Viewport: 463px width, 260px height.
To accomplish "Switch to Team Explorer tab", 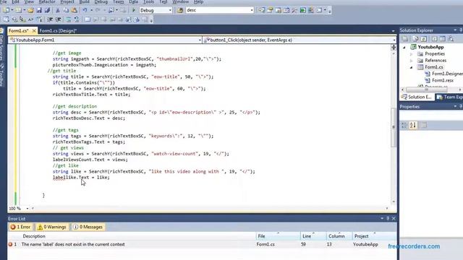I will click(x=449, y=97).
